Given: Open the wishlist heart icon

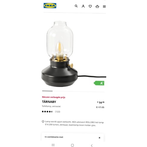Looking at the screenshot, I should coord(90,6).
